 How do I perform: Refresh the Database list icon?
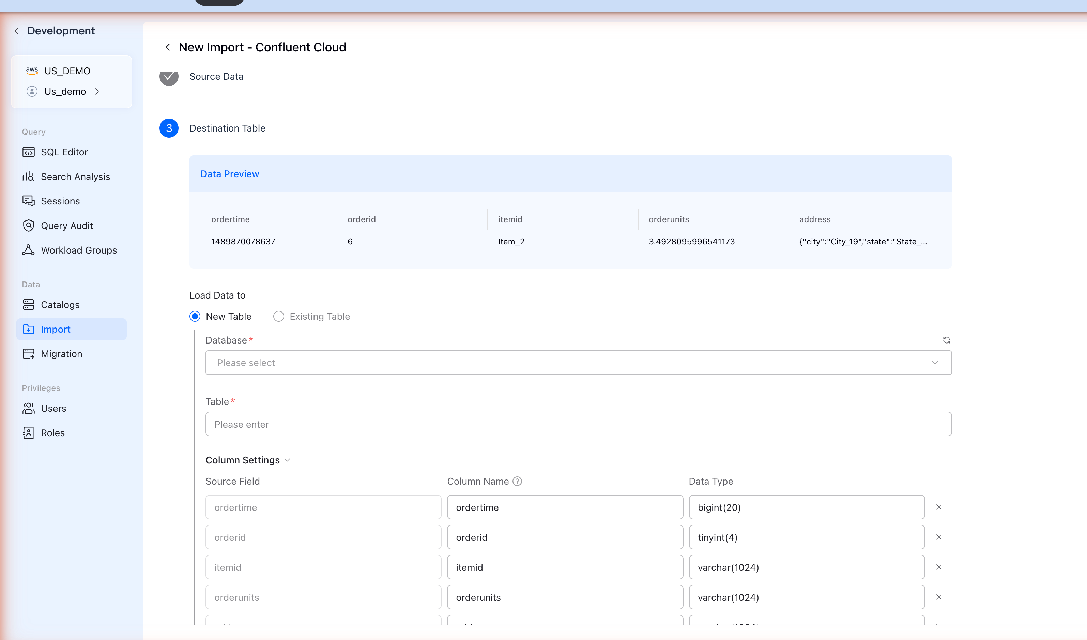946,340
